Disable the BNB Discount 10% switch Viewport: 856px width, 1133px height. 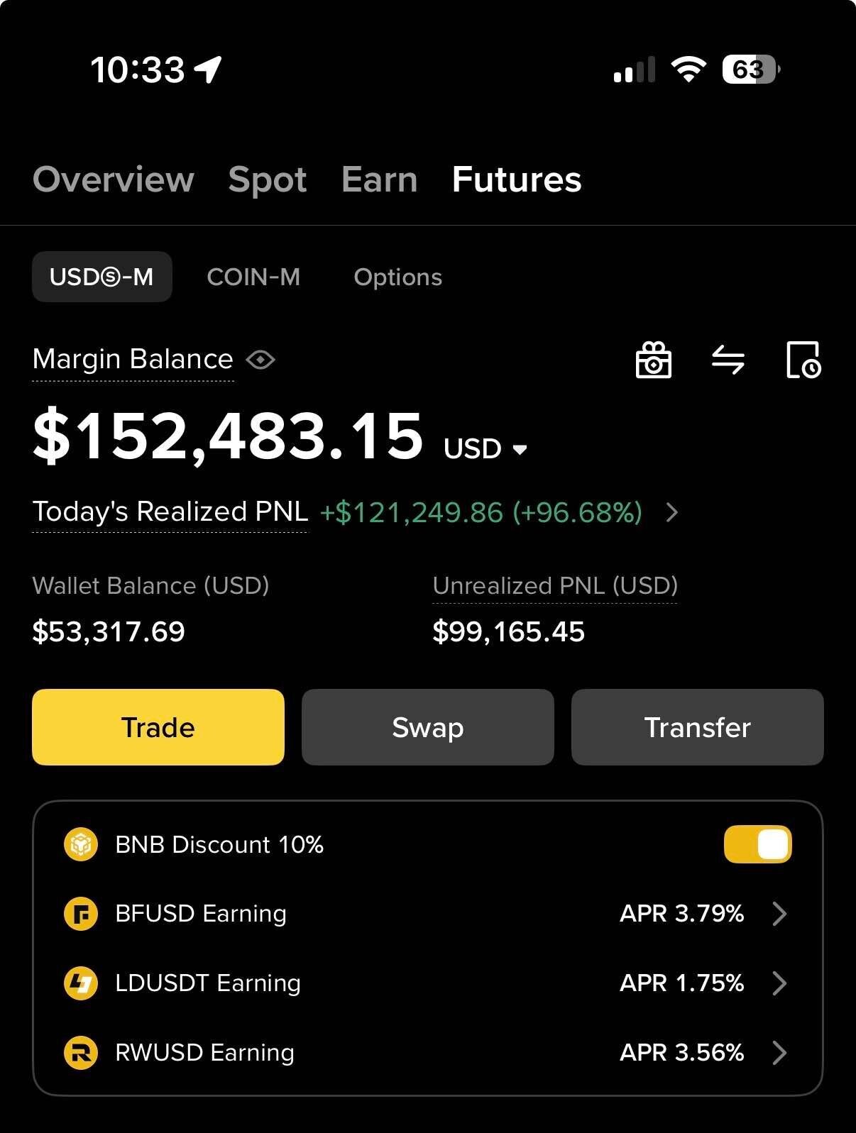point(757,844)
